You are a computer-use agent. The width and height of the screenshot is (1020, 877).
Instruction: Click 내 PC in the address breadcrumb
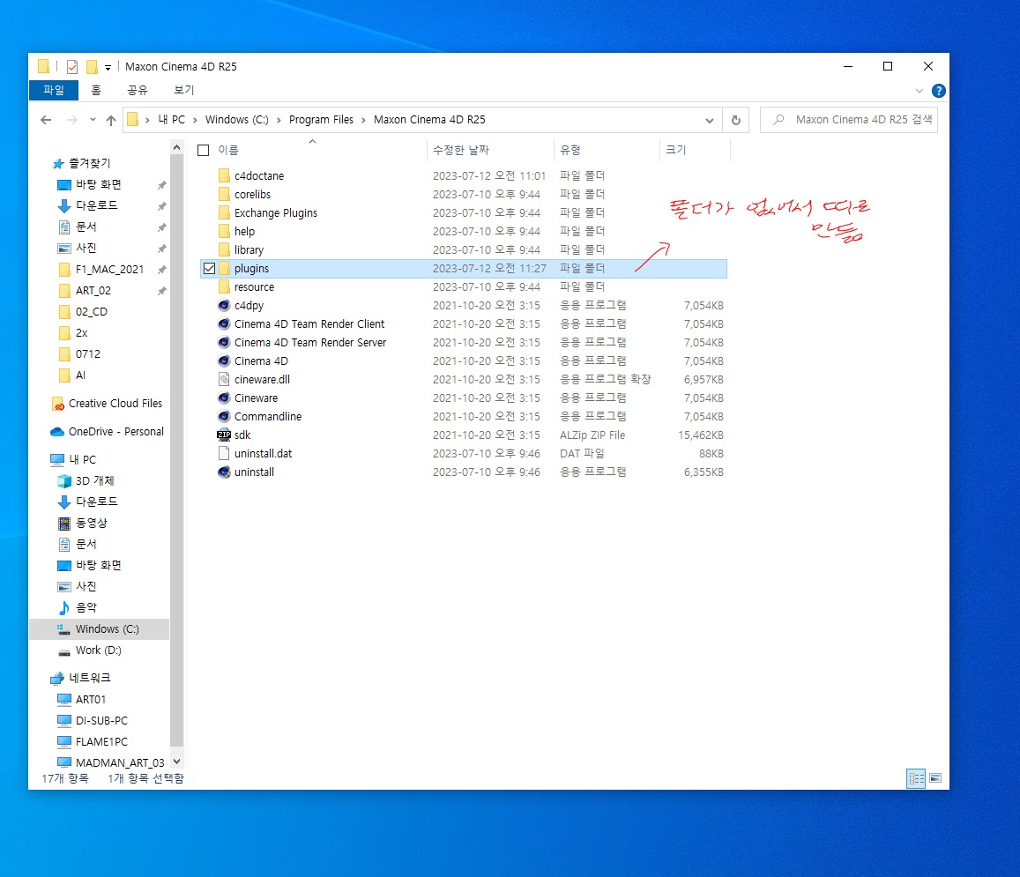tap(172, 120)
